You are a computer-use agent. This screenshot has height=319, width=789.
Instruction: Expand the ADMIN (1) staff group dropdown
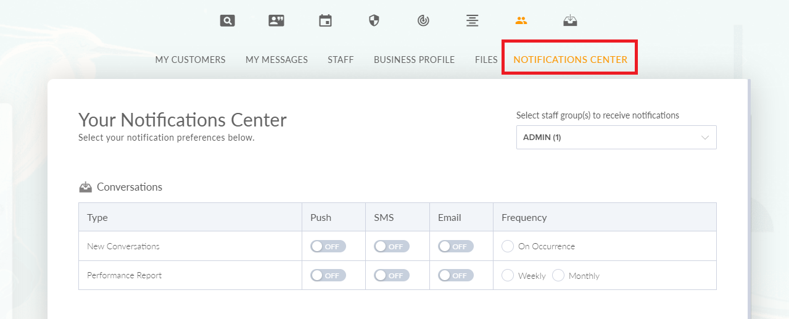[616, 138]
